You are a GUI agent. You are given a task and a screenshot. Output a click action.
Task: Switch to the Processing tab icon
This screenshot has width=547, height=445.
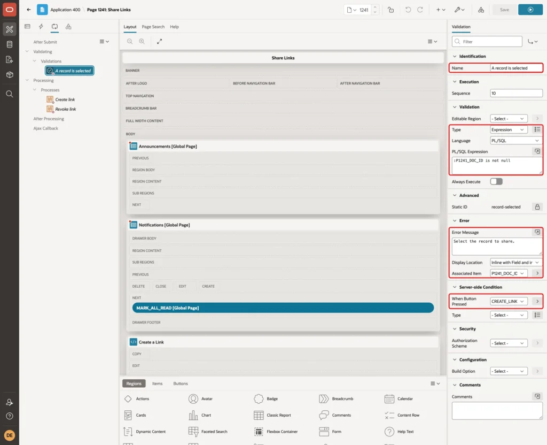click(55, 27)
